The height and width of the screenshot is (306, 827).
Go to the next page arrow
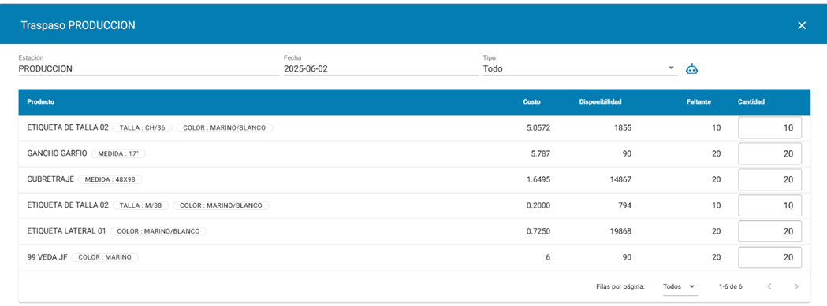796,286
